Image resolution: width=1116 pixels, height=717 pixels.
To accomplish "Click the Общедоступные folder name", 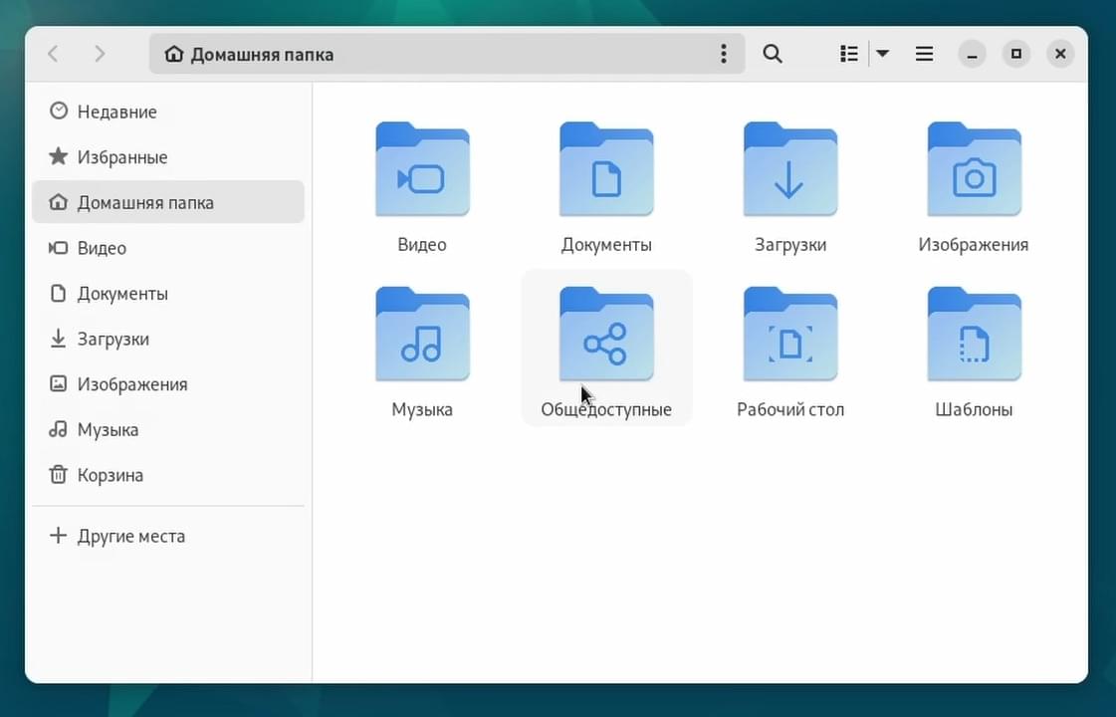I will 606,409.
